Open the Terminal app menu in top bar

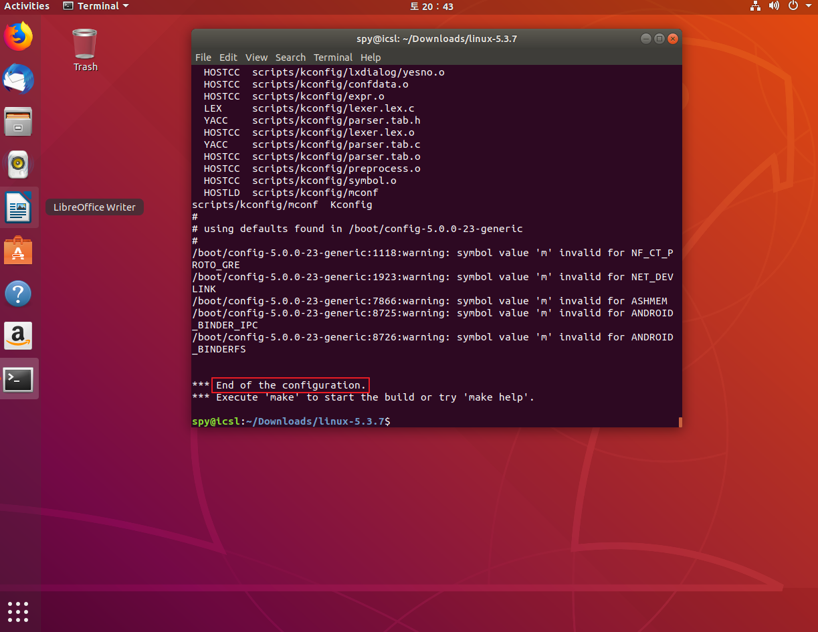pyautogui.click(x=96, y=6)
